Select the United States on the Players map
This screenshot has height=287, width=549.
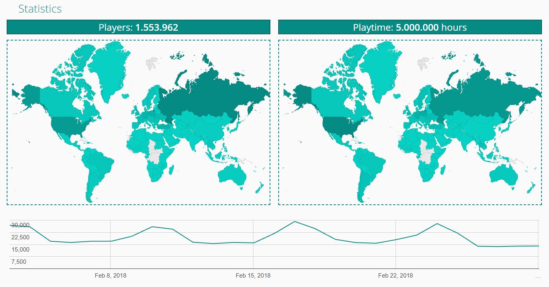[69, 126]
